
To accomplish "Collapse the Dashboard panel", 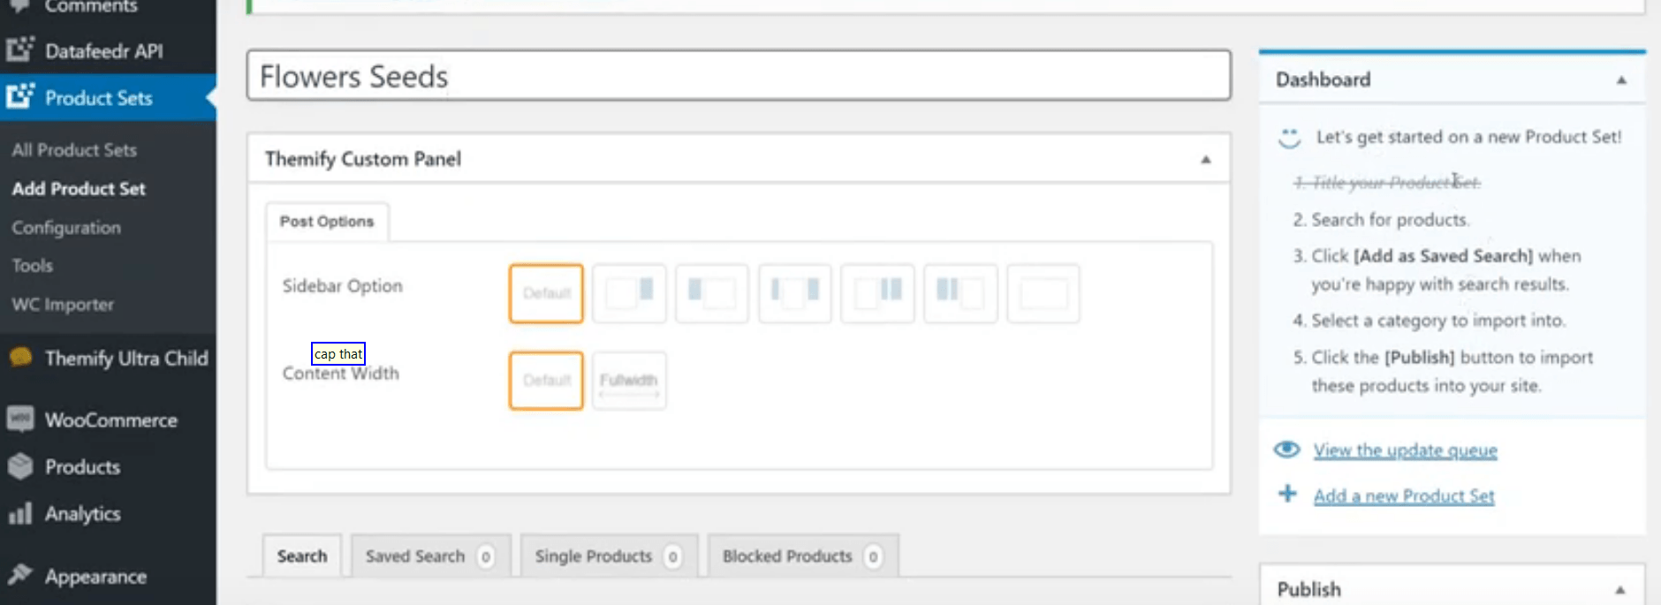I will [1622, 79].
